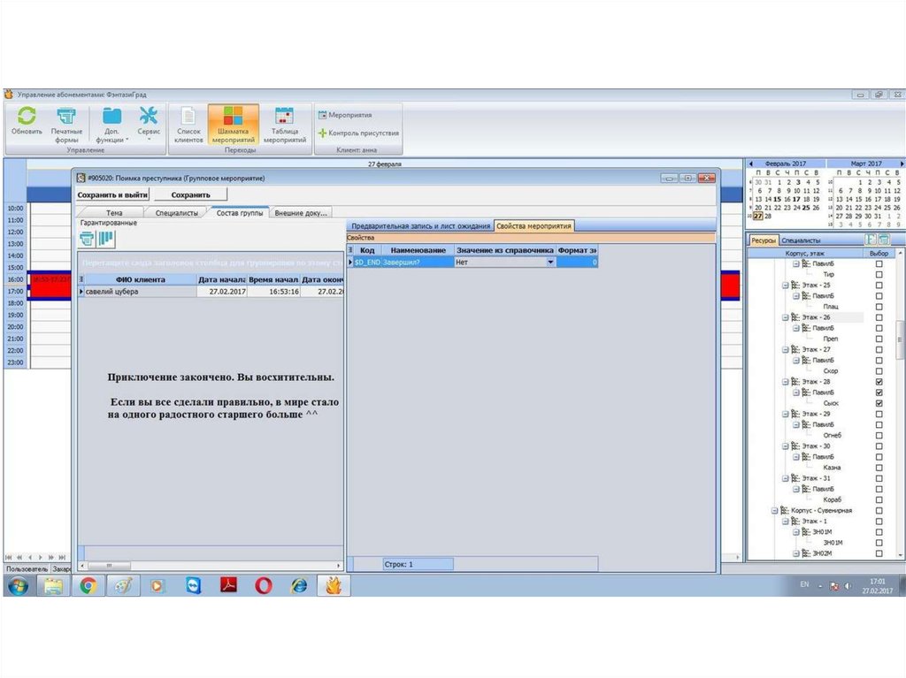Check the Этаж - 30 checkbox
The height and width of the screenshot is (678, 906).
[x=879, y=446]
